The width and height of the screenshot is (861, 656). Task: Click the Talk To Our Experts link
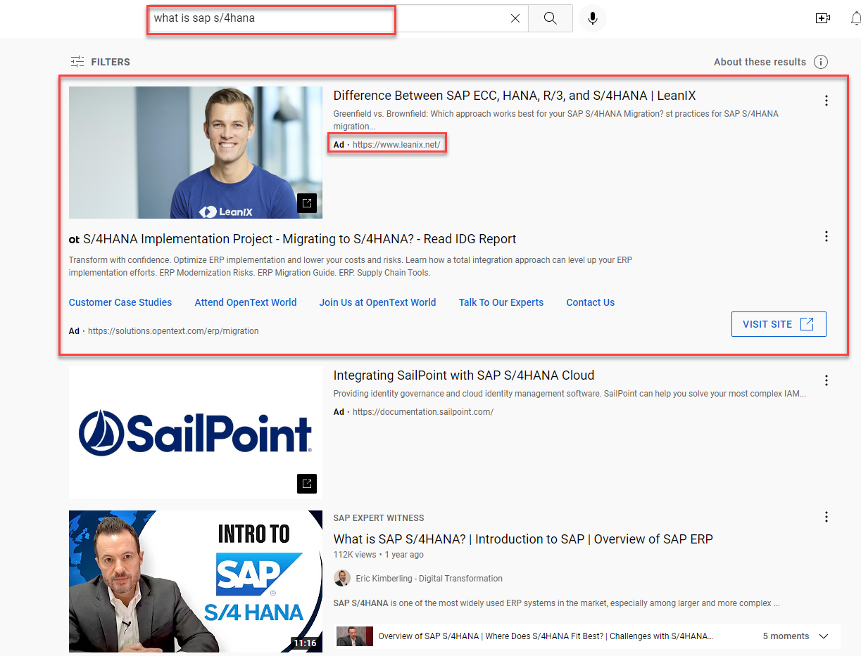click(x=501, y=302)
